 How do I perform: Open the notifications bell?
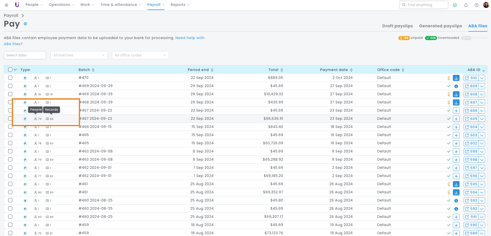pos(466,5)
